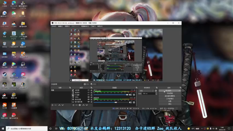233x131 pixels.
Task: Toggle the lock on the browser source
Action: (x=91, y=90)
